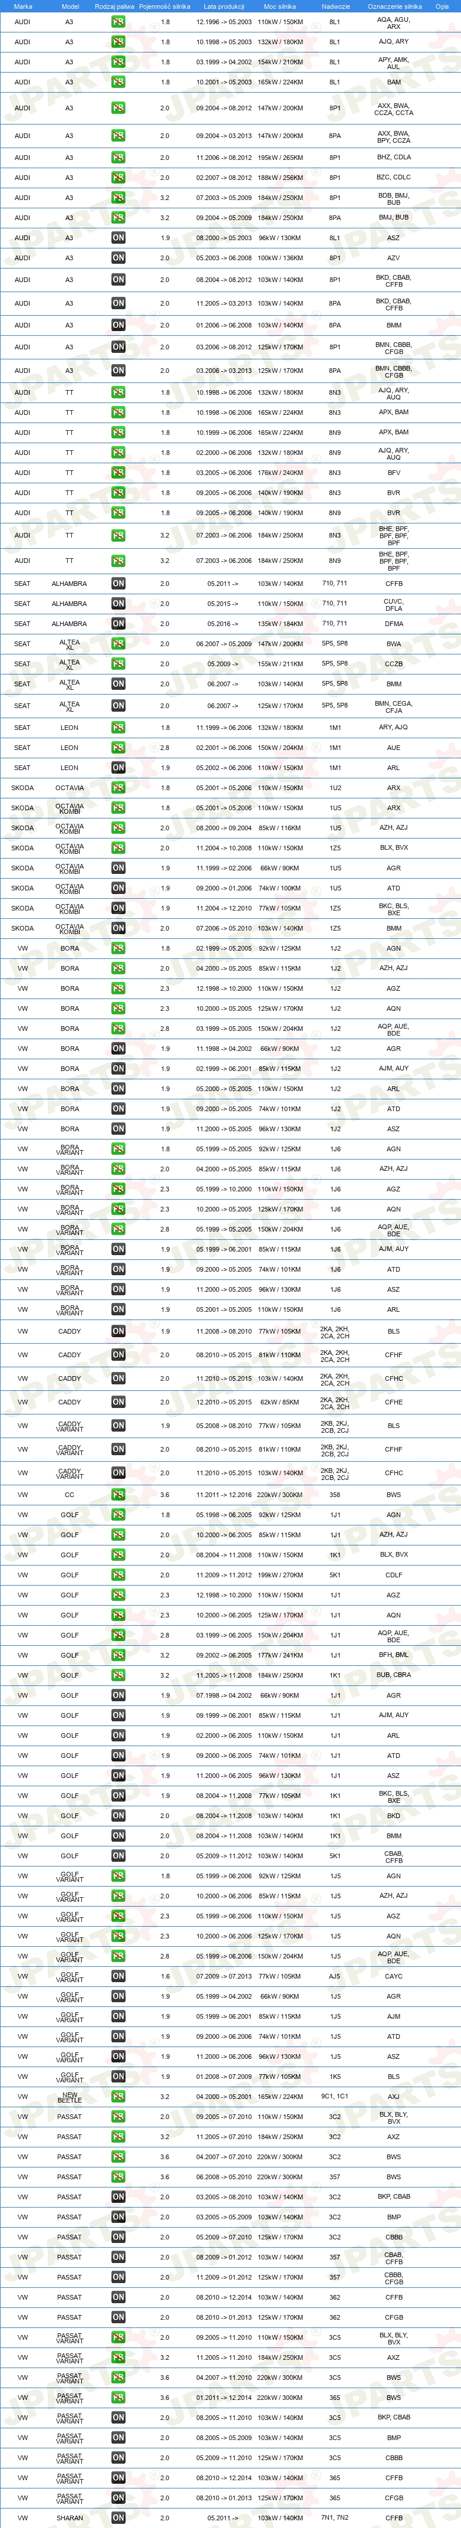461x2528 pixels.
Task: Select the date cell 07.2009 -> 07.2013
Action: pyautogui.click(x=223, y=1977)
